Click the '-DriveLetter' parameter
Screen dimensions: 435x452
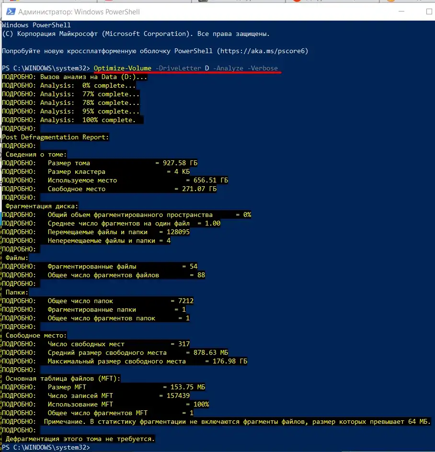click(178, 68)
